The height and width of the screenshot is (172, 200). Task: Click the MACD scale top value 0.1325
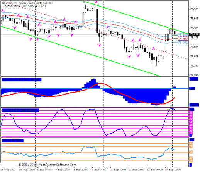click(194, 79)
